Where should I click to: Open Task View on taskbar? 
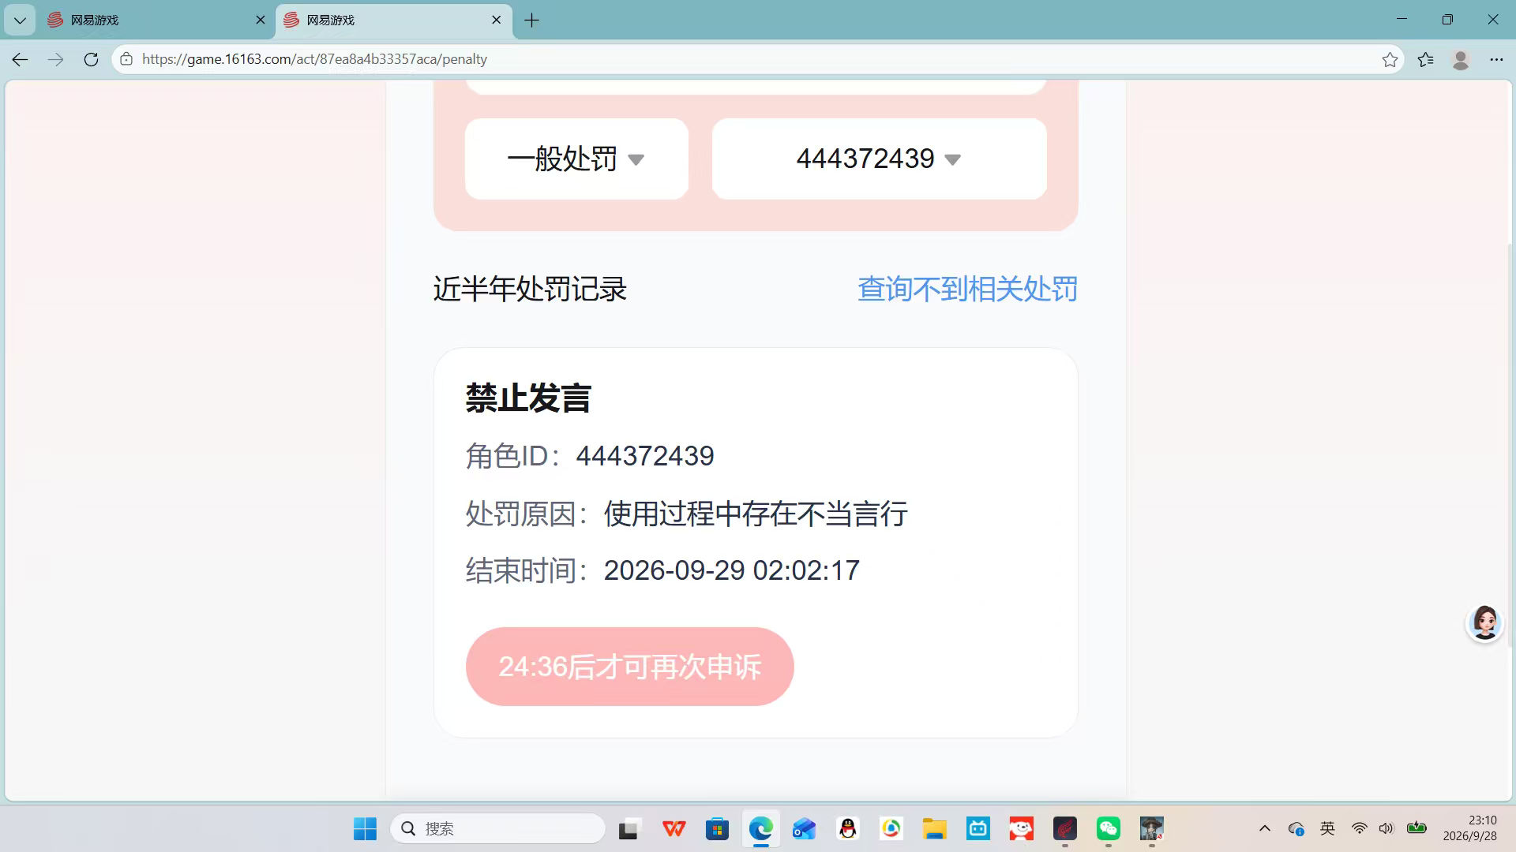(629, 828)
